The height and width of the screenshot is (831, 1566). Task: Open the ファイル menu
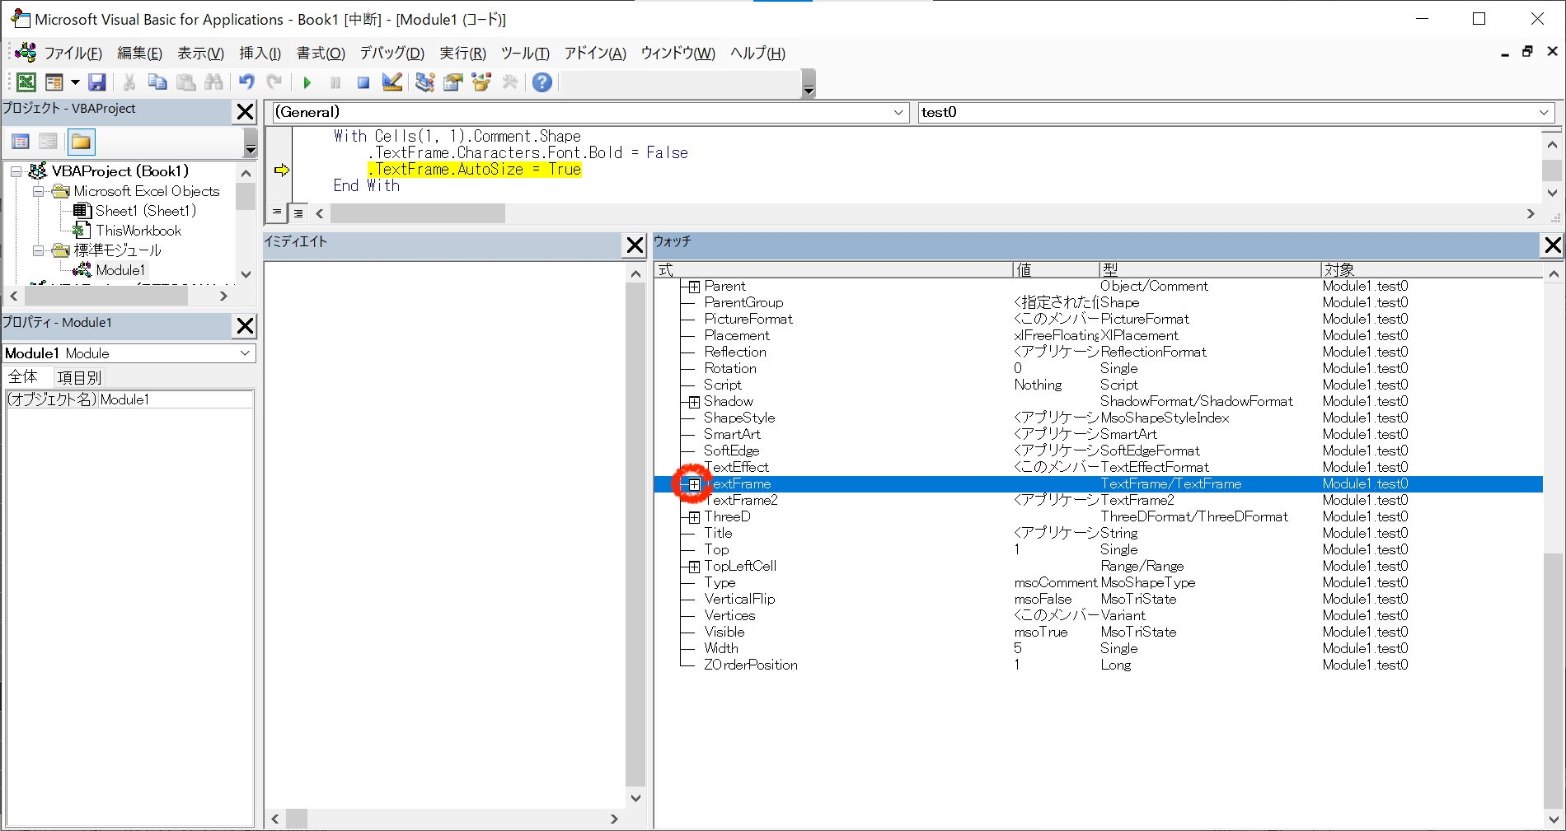tap(73, 54)
